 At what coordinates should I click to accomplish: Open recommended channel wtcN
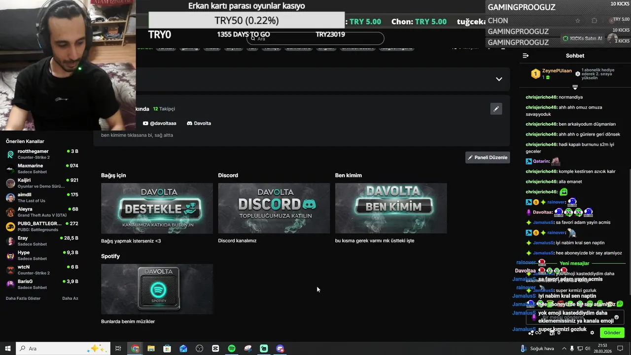click(42, 270)
